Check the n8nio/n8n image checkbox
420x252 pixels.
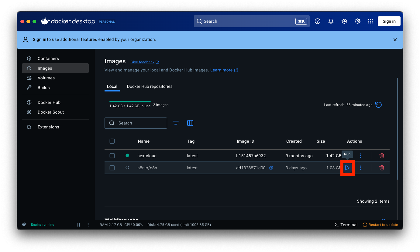(x=112, y=168)
